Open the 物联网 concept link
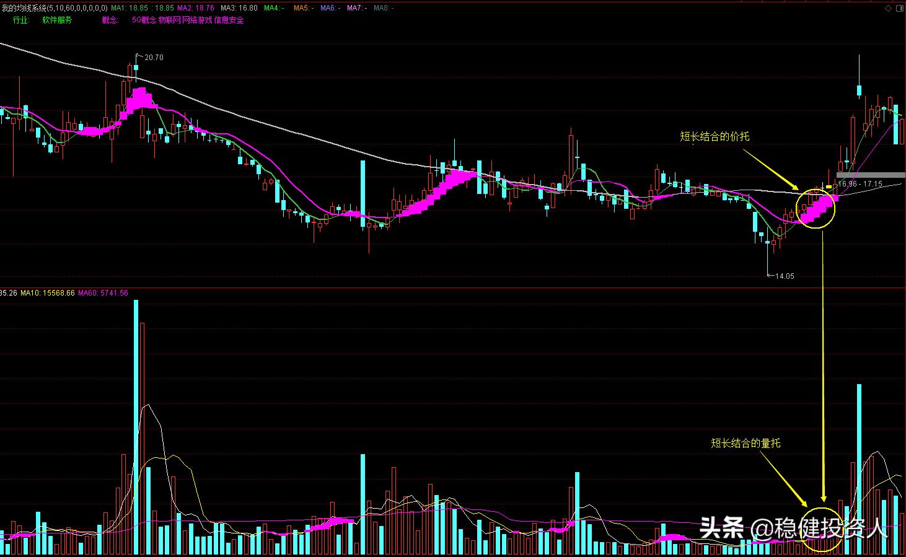Image resolution: width=906 pixels, height=557 pixels. pyautogui.click(x=170, y=20)
